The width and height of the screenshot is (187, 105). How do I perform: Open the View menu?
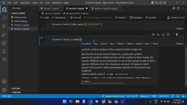(34, 3)
